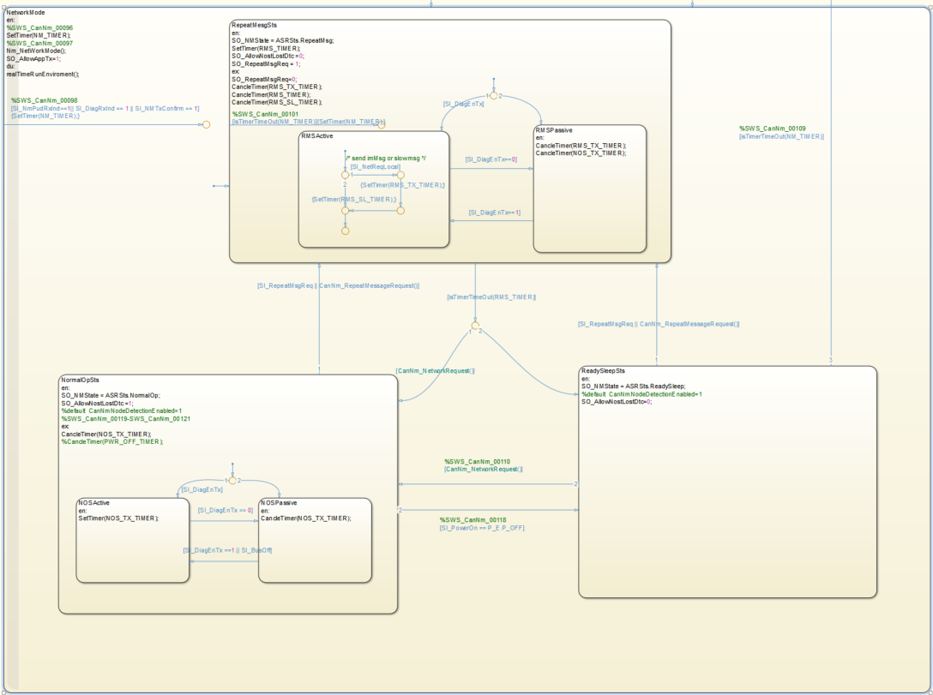The image size is (933, 695).
Task: Click junction at top of RepeatMesgSts
Action: [x=493, y=96]
